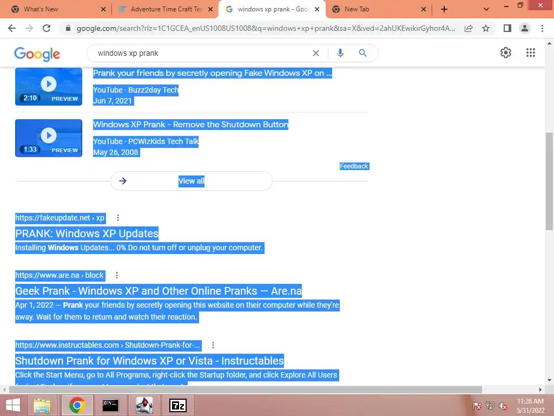The width and height of the screenshot is (554, 416).
Task: Open PRANK: Windows XP Updates result
Action: point(87,233)
